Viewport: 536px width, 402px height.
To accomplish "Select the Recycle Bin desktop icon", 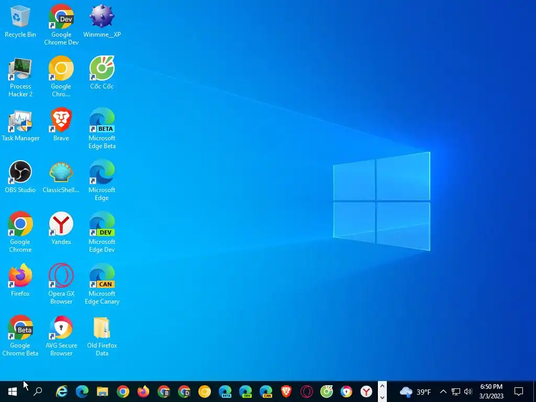I will coord(20,21).
